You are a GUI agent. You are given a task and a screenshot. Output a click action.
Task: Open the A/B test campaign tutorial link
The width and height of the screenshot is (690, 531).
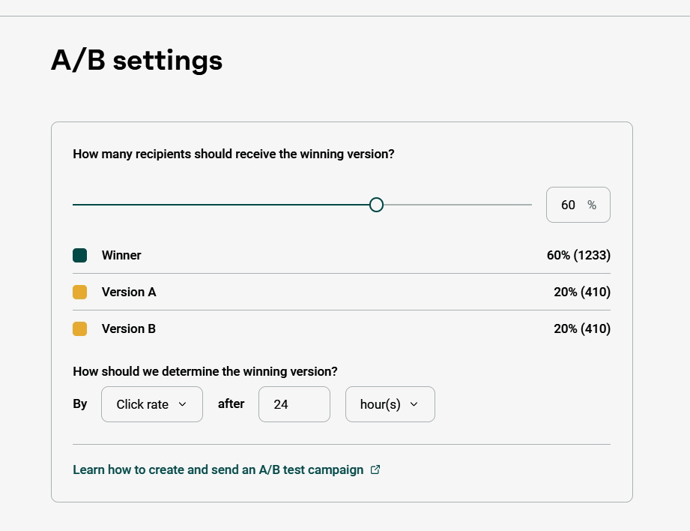coord(217,469)
